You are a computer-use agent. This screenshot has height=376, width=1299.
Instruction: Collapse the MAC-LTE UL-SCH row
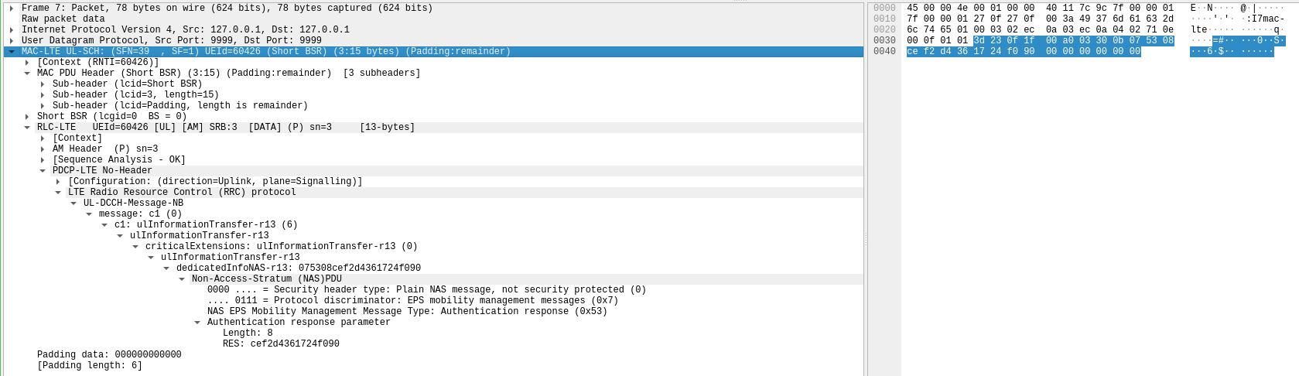12,51
